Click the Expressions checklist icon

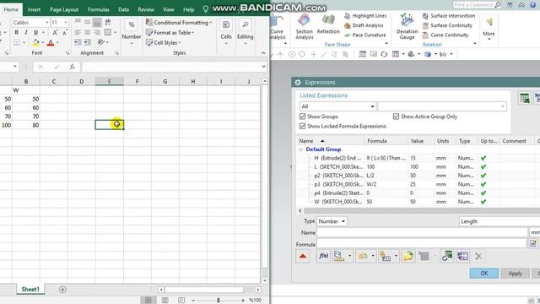click(462, 256)
